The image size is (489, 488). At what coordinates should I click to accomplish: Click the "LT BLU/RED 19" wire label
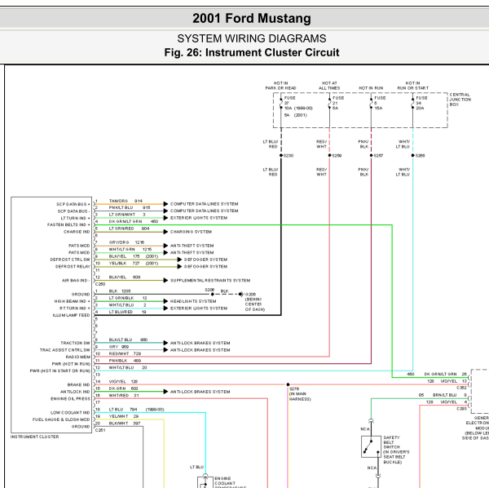click(x=128, y=312)
